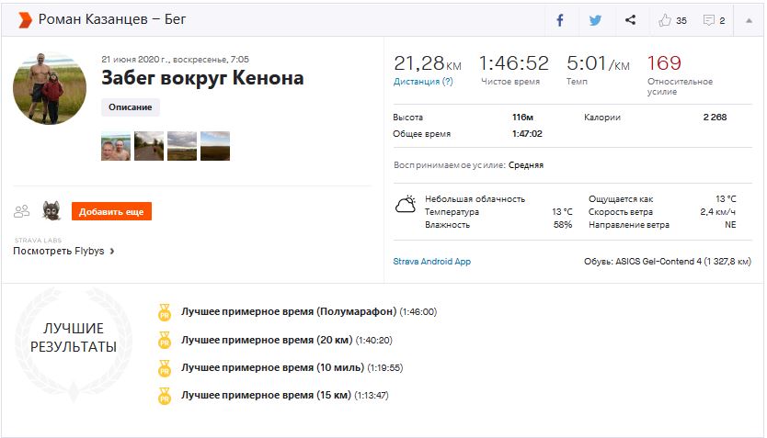This screenshot has height=438, width=767.
Task: Open the Дистанция (?) help link
Action: tap(423, 81)
